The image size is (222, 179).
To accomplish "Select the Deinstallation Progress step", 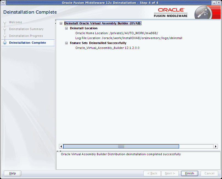I will [x=26, y=36].
